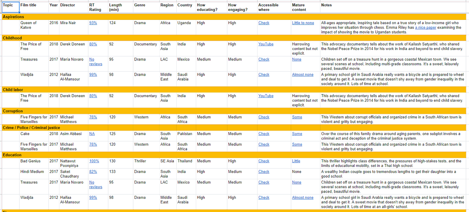Open "Almost none" link for Wadjda under Childhood
This screenshot has width=469, height=212.
point(303,74)
